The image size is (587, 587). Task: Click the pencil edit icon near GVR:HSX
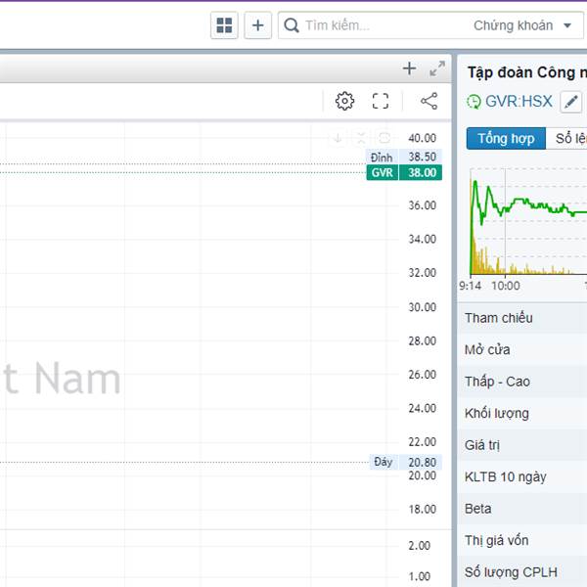tap(570, 101)
